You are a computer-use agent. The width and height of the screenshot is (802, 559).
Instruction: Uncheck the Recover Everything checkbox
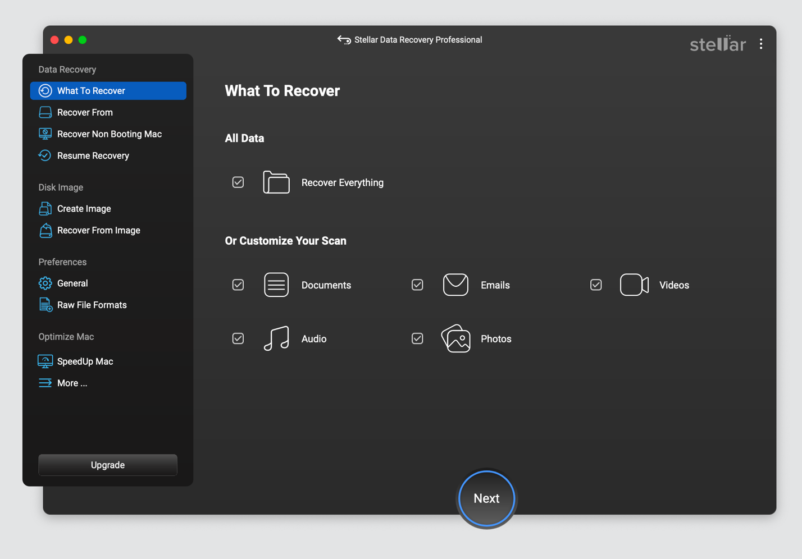point(238,182)
